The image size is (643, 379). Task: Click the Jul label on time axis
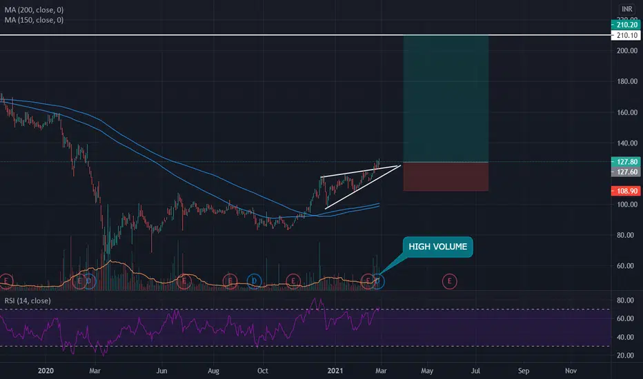click(475, 371)
